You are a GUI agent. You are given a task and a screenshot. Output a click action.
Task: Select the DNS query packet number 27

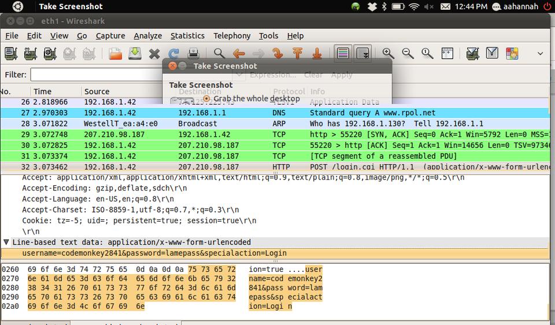(231, 113)
